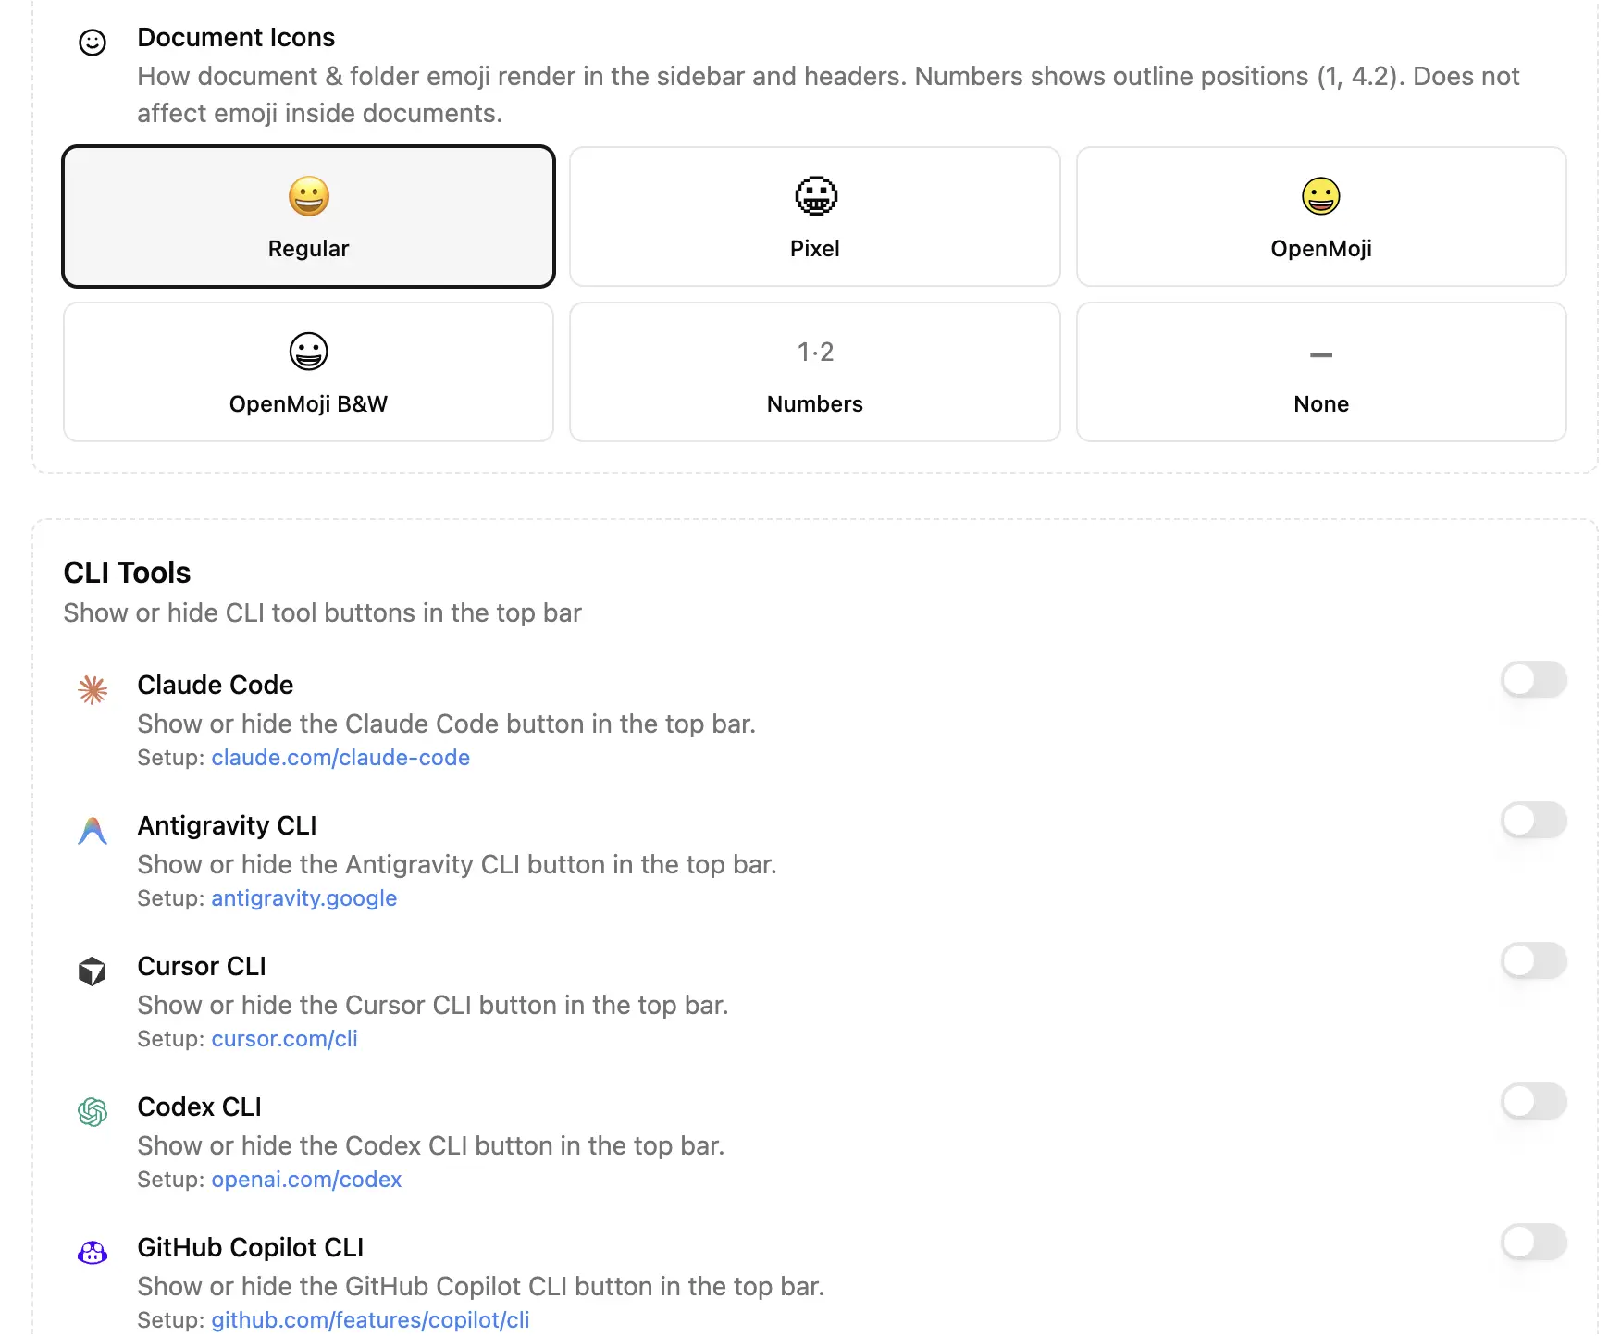
Task: Select the OpenMoji B&W style card
Action: click(x=308, y=372)
